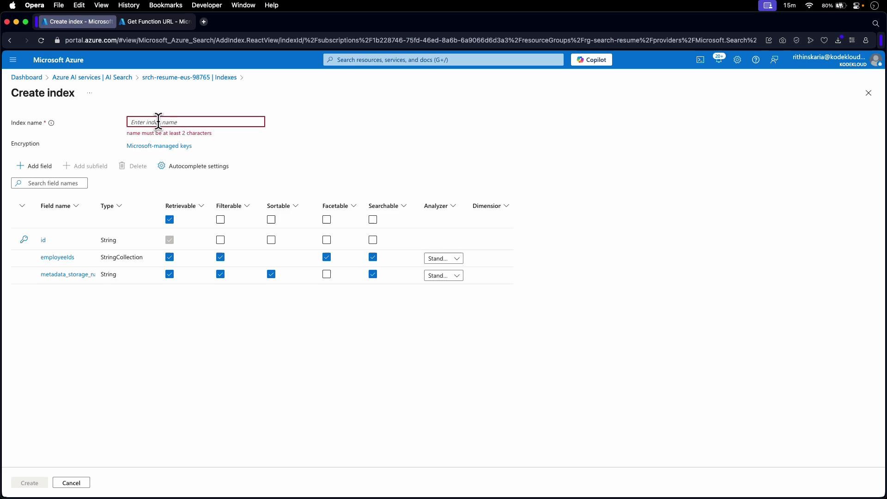
Task: Click the Azure search resources bar
Action: coord(443,60)
